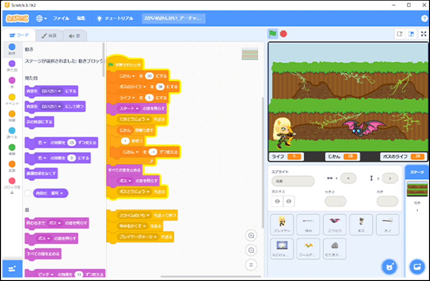Hide sprite using the crossed-eye icon

(x=289, y=201)
